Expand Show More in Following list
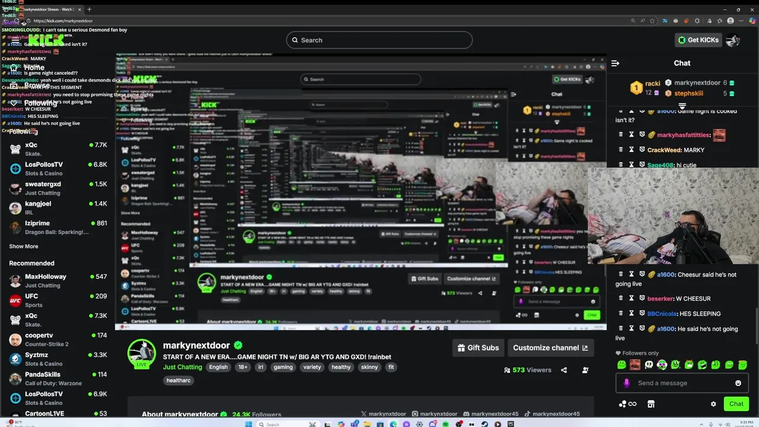The width and height of the screenshot is (759, 427). [x=24, y=247]
